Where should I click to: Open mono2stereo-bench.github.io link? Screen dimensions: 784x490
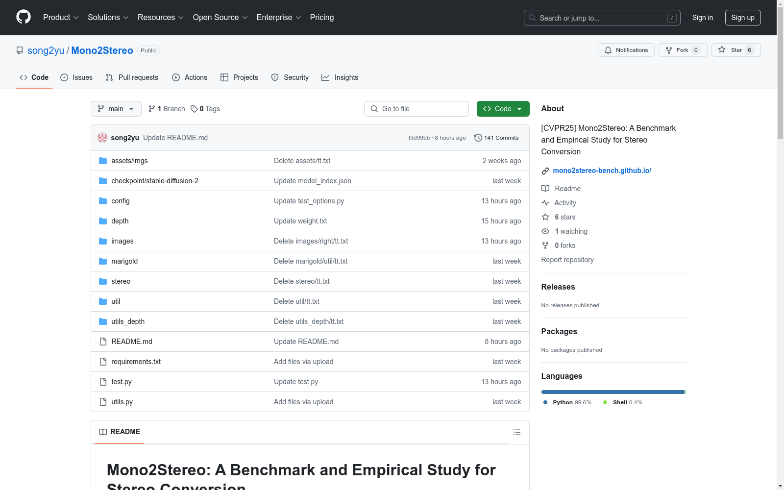coord(602,171)
